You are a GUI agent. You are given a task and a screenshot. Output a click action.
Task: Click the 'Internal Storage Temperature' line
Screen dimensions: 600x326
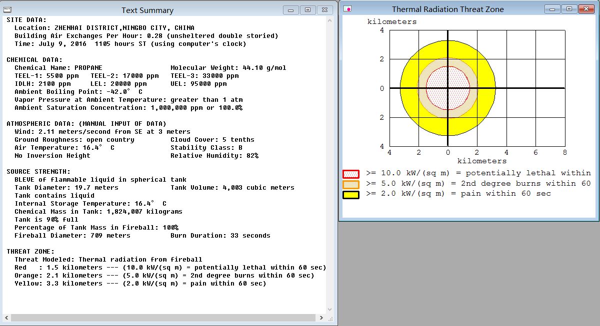[90, 204]
